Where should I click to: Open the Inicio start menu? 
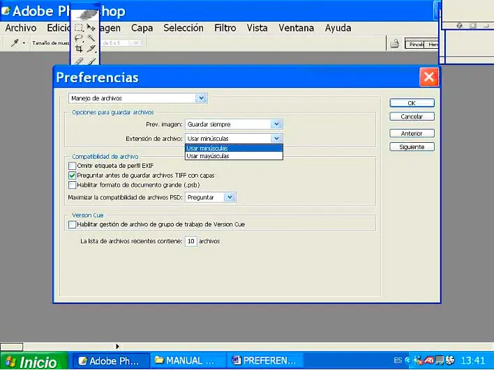pos(33,361)
